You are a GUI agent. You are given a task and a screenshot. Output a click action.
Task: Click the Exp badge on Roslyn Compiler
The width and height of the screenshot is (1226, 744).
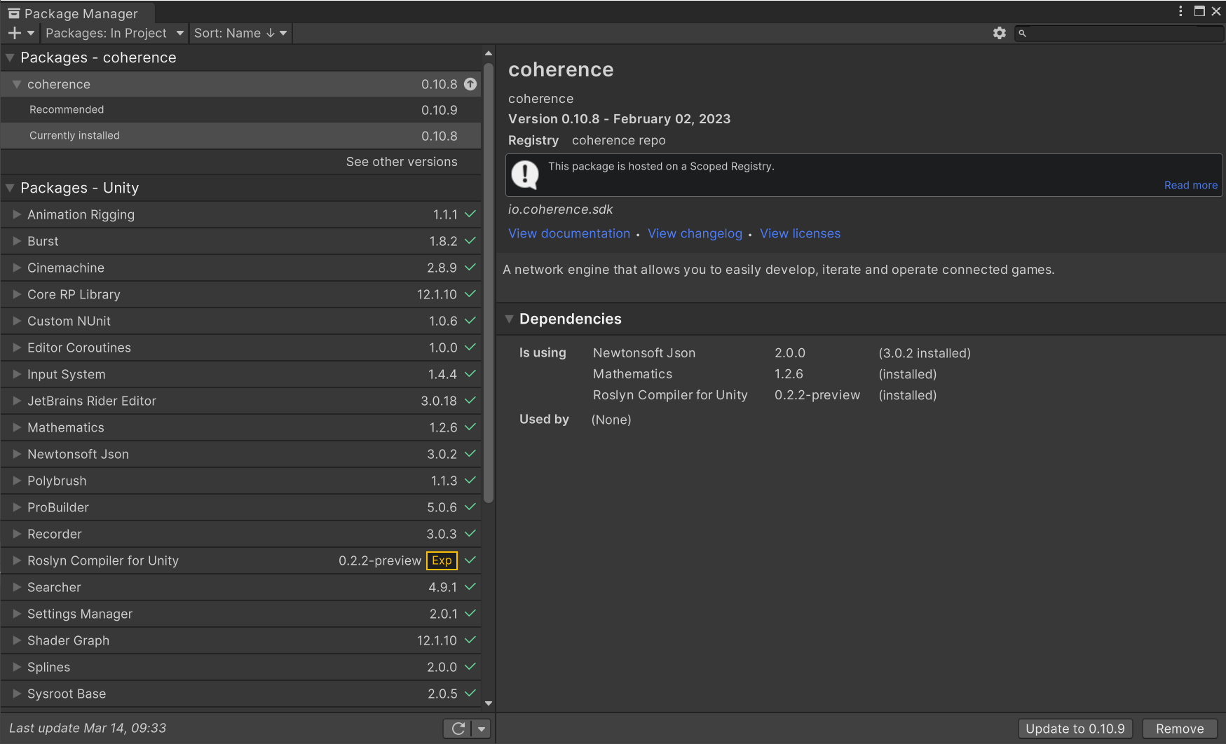[442, 560]
